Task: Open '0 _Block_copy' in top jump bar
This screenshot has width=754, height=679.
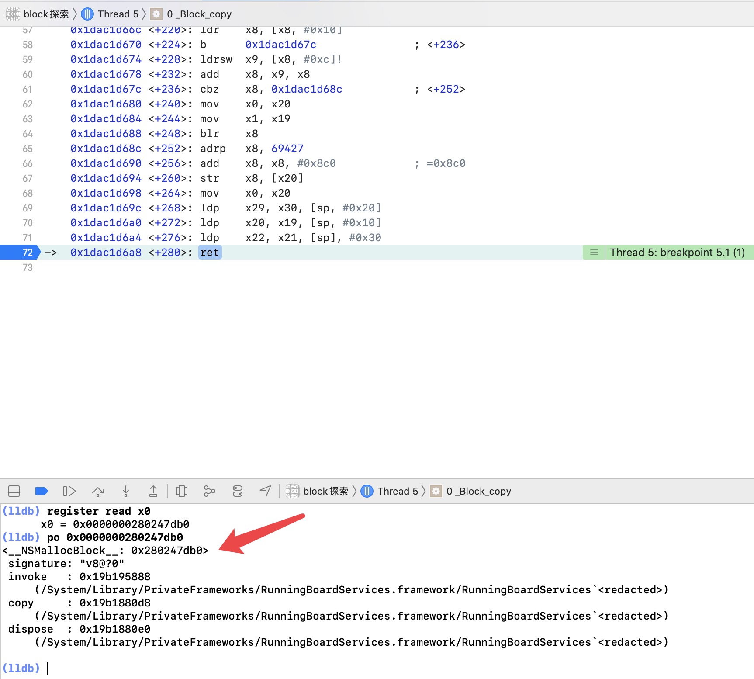Action: pos(191,14)
